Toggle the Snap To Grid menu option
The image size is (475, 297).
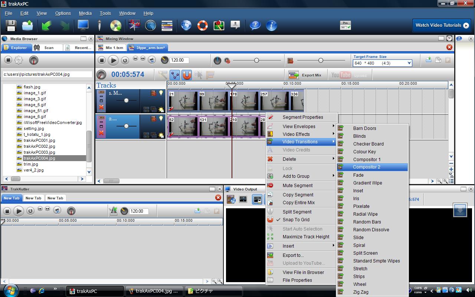(x=296, y=220)
